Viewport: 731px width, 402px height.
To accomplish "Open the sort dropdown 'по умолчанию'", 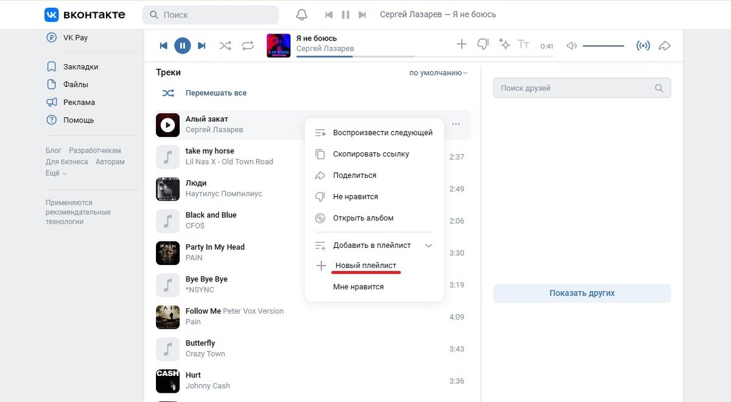I will [439, 73].
